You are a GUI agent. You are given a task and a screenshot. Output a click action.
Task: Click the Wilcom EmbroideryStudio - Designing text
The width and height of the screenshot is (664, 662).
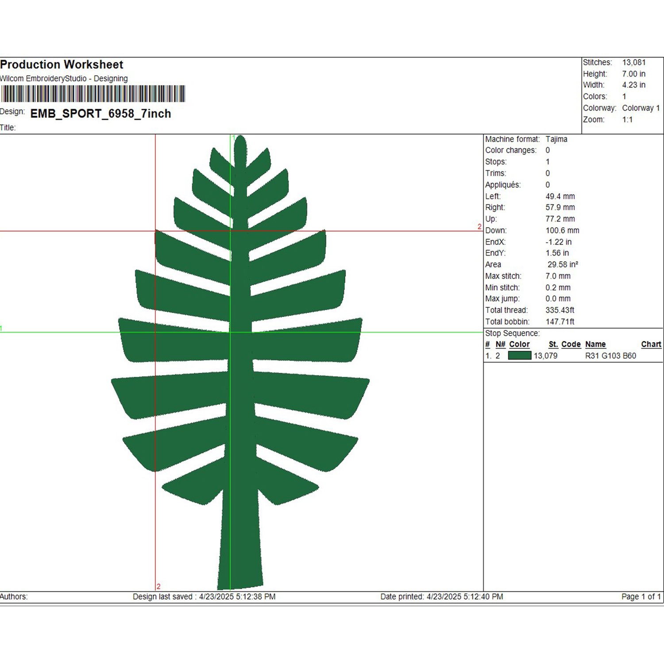(x=64, y=78)
